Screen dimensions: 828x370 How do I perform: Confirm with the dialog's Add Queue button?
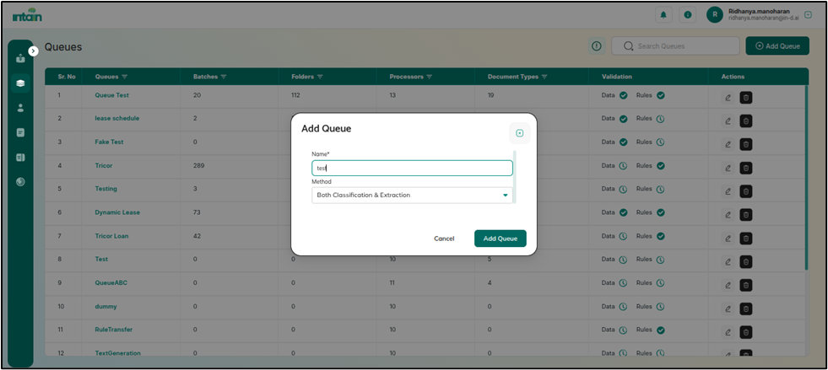coord(500,239)
